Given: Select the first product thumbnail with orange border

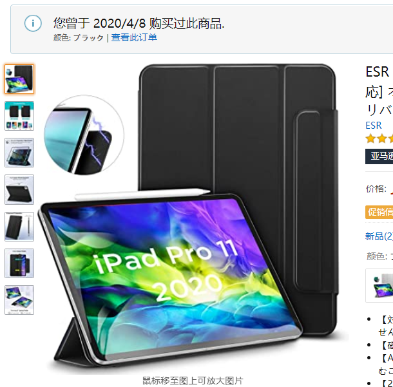Looking at the screenshot, I should 19,79.
